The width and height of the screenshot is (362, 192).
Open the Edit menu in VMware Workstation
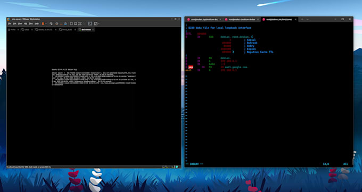(14, 23)
